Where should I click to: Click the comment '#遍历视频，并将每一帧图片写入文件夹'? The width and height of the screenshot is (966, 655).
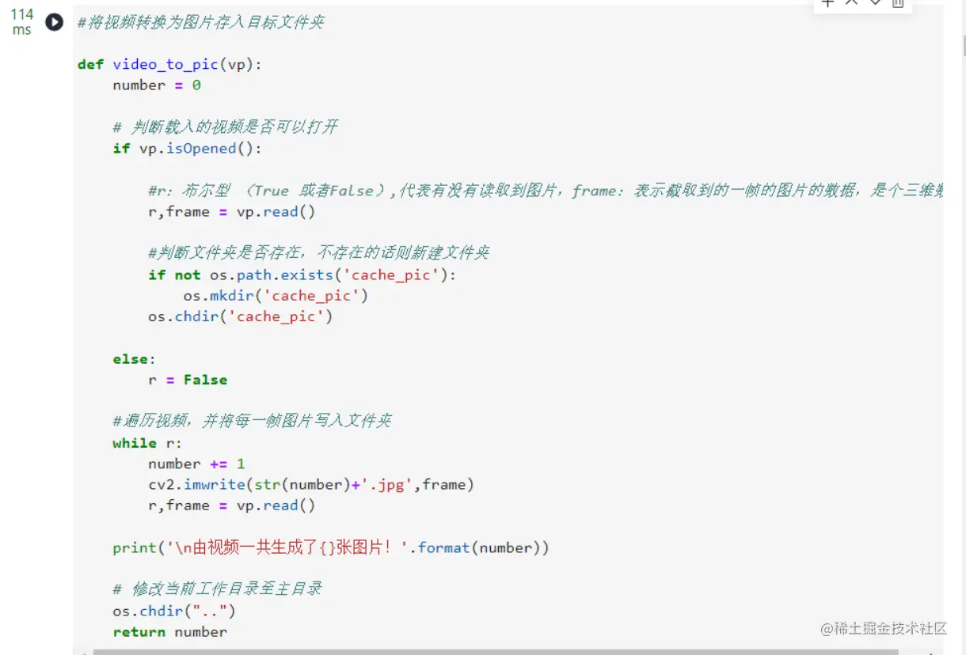pos(253,421)
